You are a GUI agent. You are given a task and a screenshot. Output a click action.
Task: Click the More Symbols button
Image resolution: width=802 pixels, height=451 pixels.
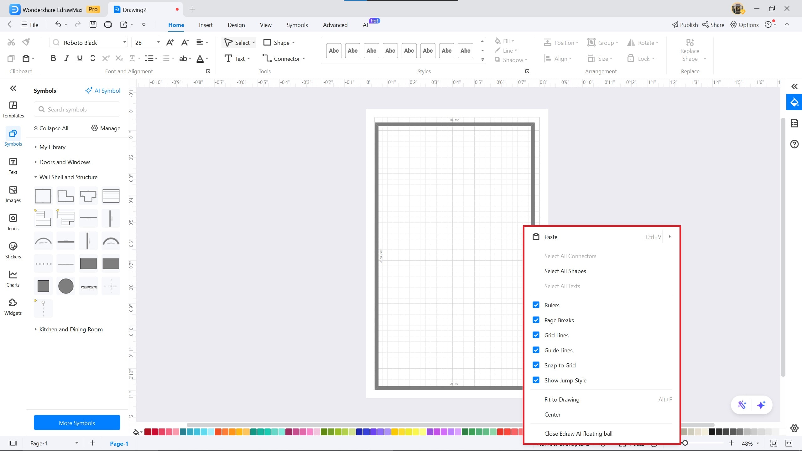pyautogui.click(x=77, y=423)
